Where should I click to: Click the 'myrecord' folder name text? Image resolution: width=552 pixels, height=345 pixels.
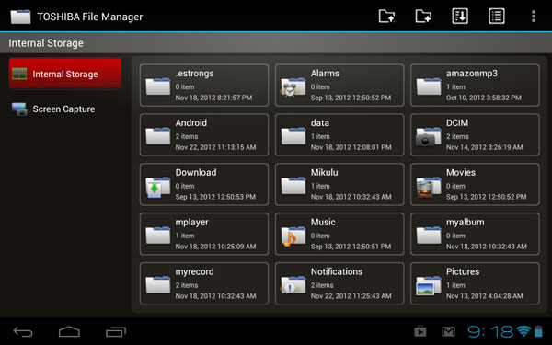[x=194, y=272]
